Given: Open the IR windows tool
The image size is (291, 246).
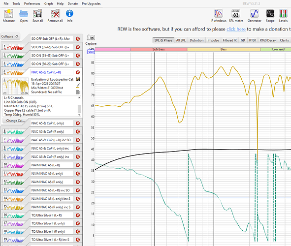Looking at the screenshot, I should click(x=218, y=16).
